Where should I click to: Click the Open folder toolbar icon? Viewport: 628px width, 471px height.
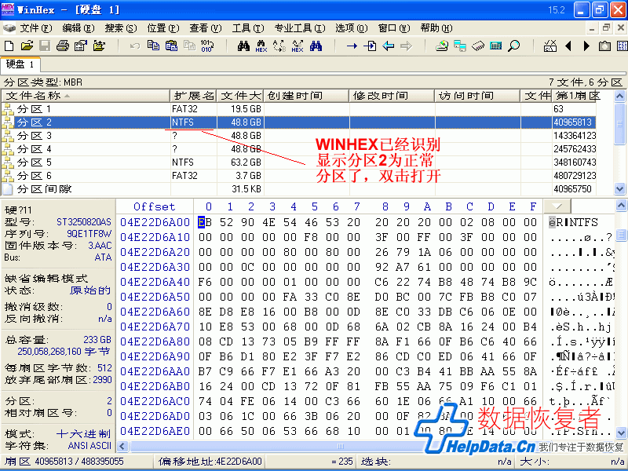(99, 46)
